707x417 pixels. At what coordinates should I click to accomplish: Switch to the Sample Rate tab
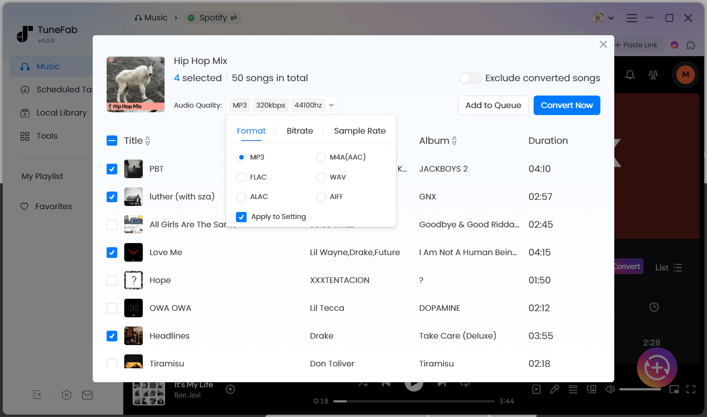coord(359,131)
